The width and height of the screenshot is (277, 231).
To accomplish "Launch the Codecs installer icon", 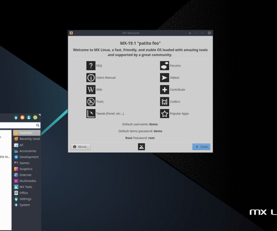I will pos(164,102).
